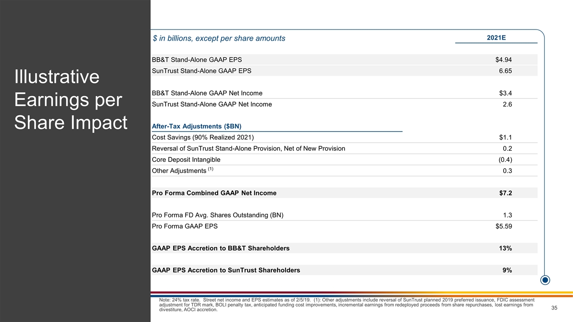
Task: Select the BB&T Stand-Alone GAAP EPS row label
Action: (197, 59)
